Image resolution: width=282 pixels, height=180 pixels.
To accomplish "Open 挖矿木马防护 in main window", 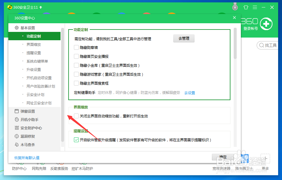I will [x=82, y=168].
